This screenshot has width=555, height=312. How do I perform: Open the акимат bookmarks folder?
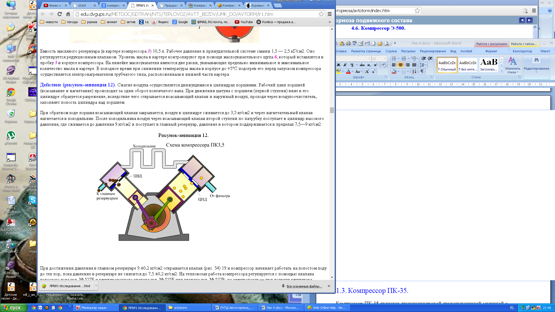[x=109, y=22]
